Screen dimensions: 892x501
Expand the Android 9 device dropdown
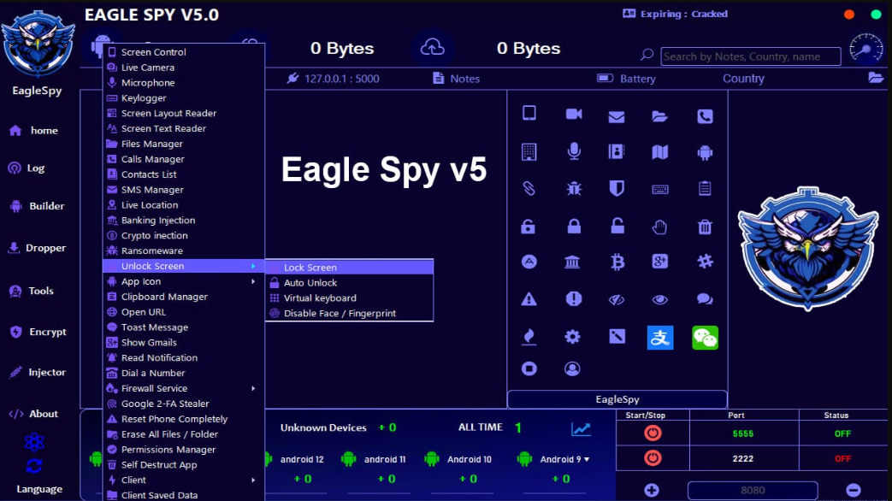point(587,459)
